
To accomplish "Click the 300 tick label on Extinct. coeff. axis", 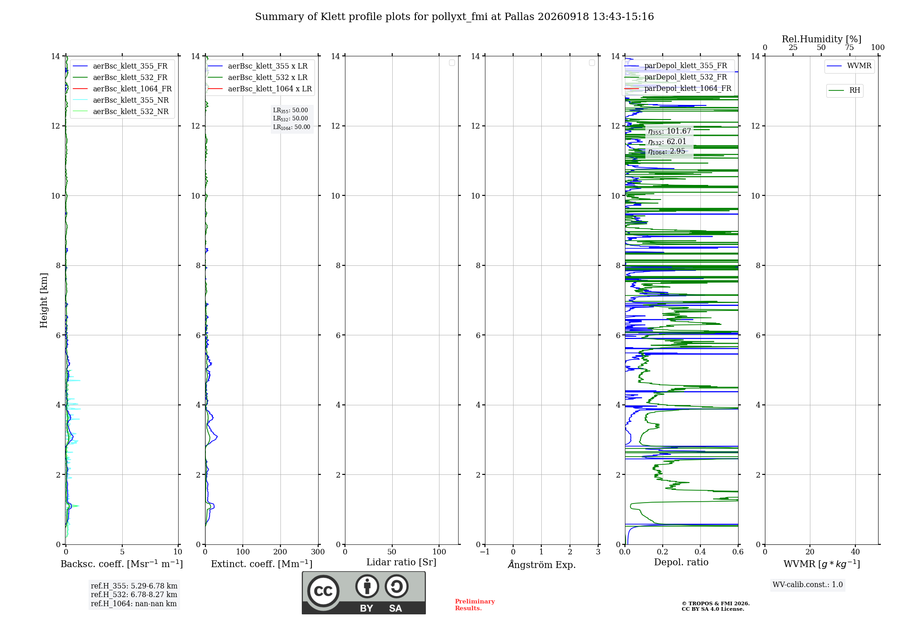I will point(318,552).
